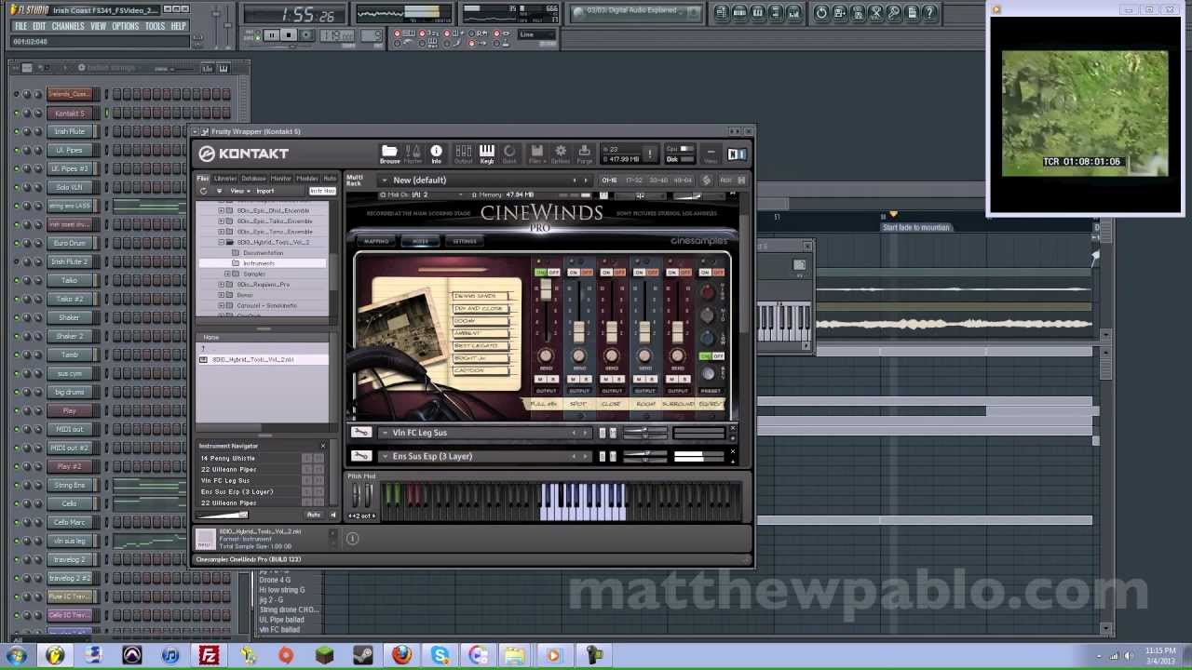Expand the Samples subfolder
The height and width of the screenshot is (670, 1192).
[x=227, y=274]
